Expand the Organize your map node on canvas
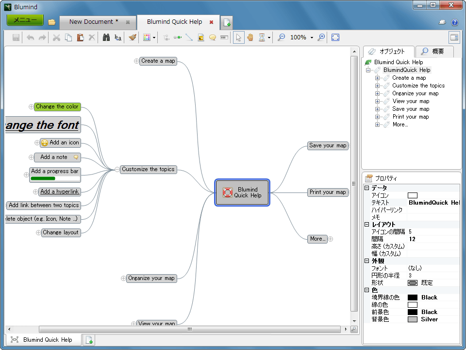The width and height of the screenshot is (466, 350). (123, 278)
